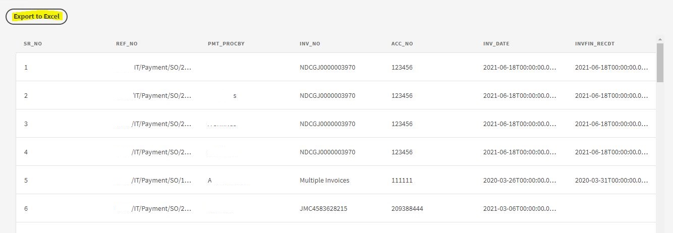This screenshot has width=673, height=233.
Task: Click account 123456 in row 2
Action: (x=402, y=95)
